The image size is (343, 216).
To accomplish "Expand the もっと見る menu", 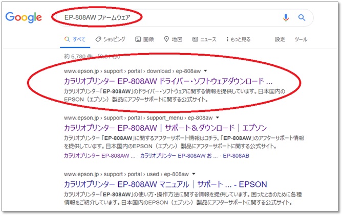I will 239,39.
